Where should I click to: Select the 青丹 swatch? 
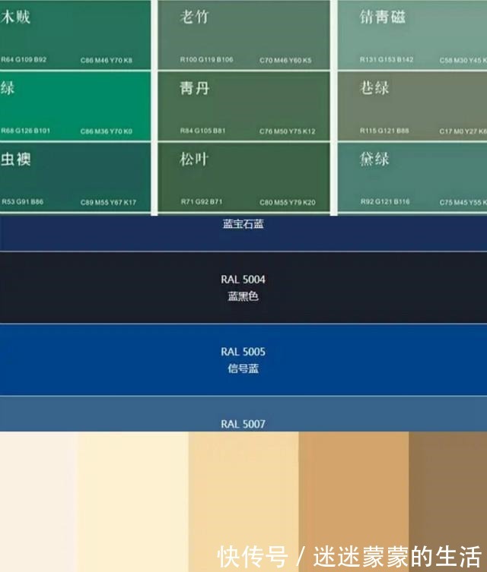tap(243, 106)
